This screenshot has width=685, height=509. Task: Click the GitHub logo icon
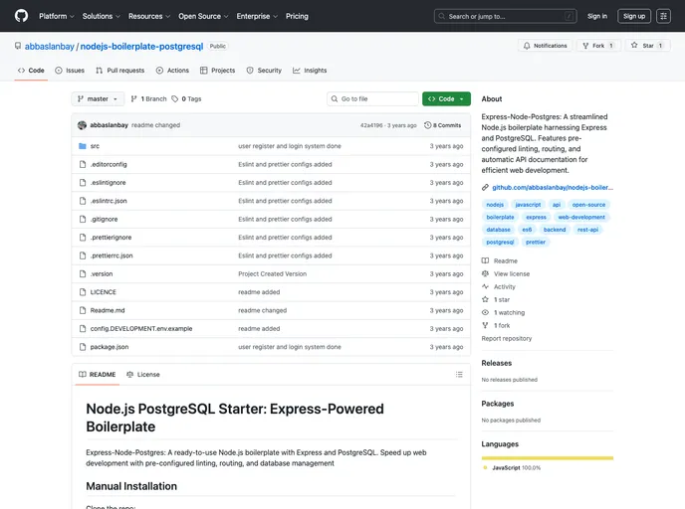click(x=21, y=16)
